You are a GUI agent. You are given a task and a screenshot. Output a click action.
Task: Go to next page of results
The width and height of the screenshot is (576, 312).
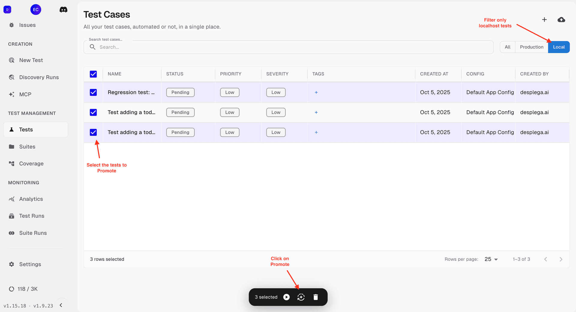click(x=561, y=259)
